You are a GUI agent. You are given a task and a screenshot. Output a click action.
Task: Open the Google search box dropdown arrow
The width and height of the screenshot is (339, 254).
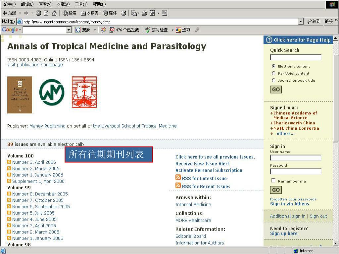69,30
